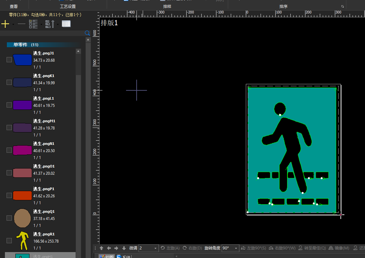Select the dusty red 逃生.pngO1 thumbnail
This screenshot has width=365, height=258.
[x=22, y=173]
